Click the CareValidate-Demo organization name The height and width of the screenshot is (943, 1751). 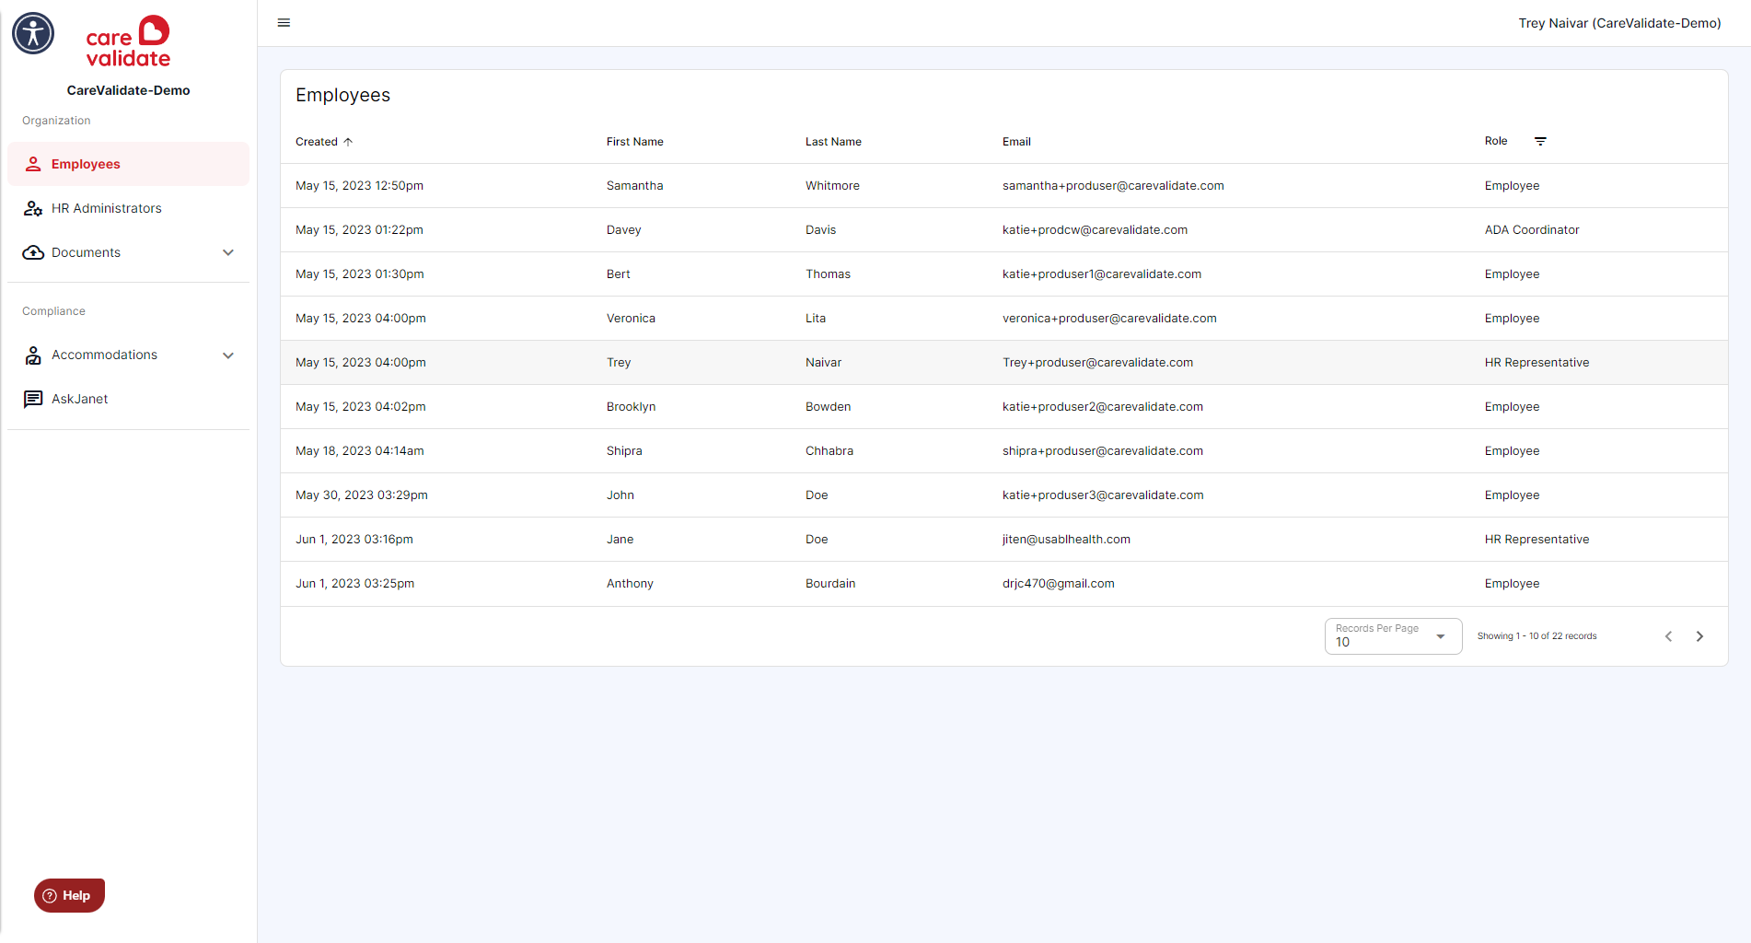tap(128, 90)
